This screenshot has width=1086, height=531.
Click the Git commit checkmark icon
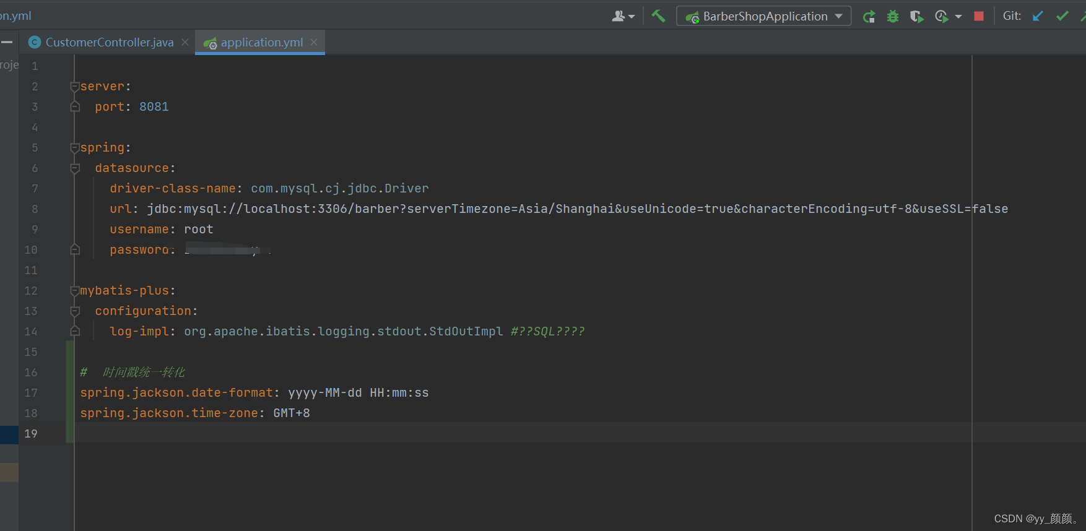click(1062, 16)
